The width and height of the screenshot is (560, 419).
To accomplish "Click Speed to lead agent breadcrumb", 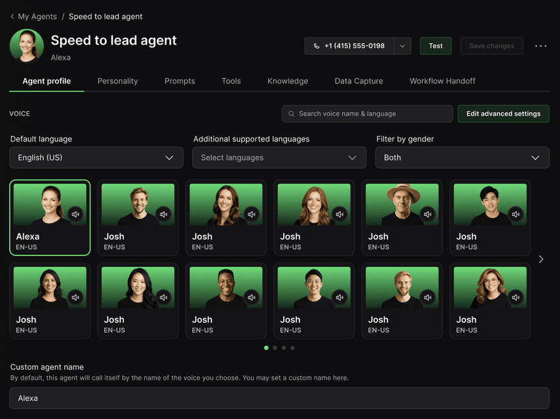I will pyautogui.click(x=105, y=16).
